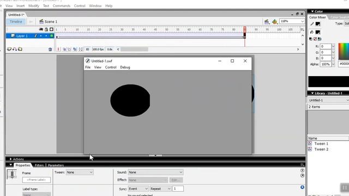Switch to the Filters tab
Viewport: 349px width, 196px height.
[39, 165]
